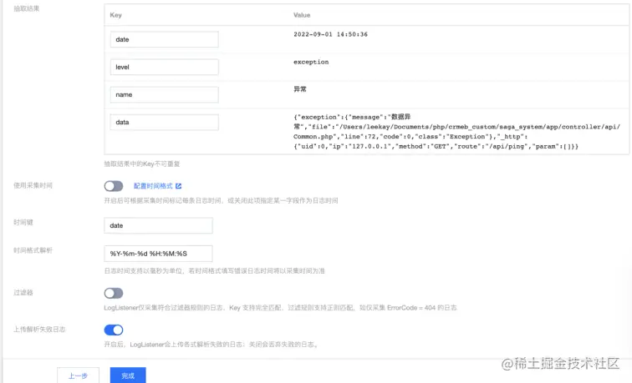
Task: Click the 时间键 label
Action: pyautogui.click(x=23, y=223)
